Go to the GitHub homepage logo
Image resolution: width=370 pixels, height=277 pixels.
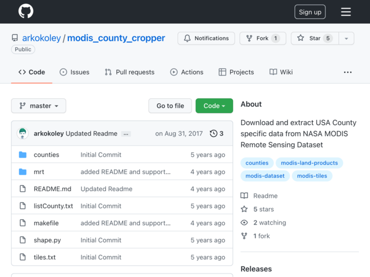point(25,11)
